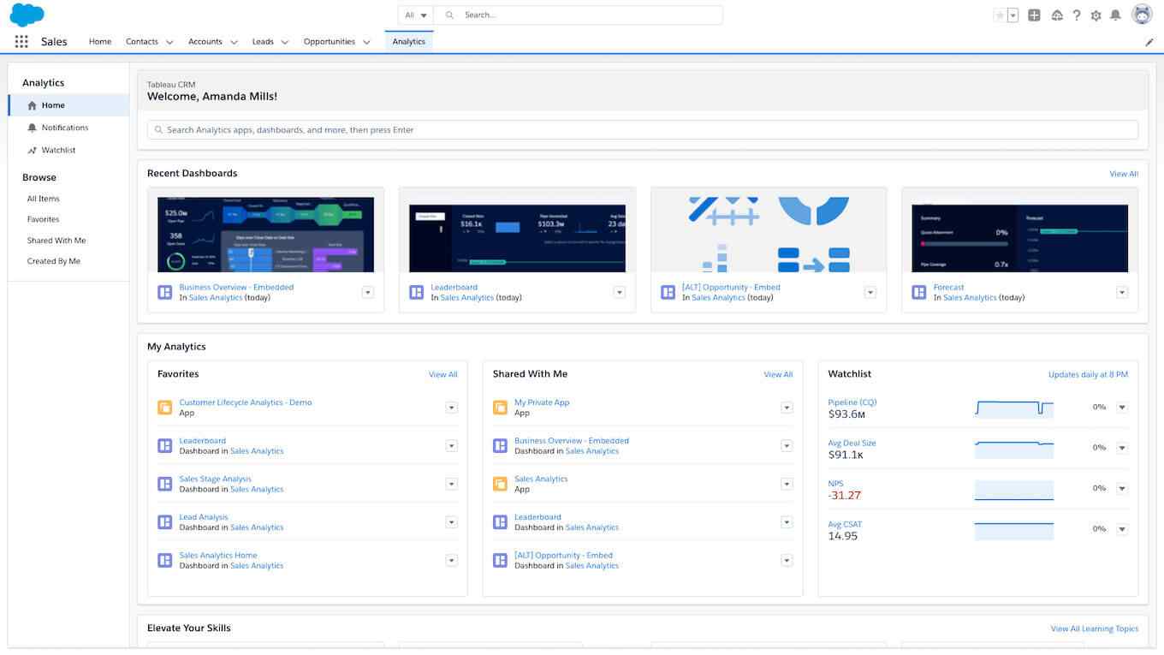Expand the Opportunities tab chevron
This screenshot has height=655, width=1164.
[x=366, y=42]
